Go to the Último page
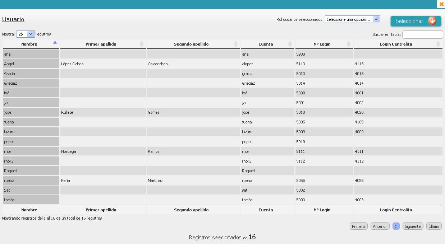This screenshot has height=244, width=445. pyautogui.click(x=434, y=226)
